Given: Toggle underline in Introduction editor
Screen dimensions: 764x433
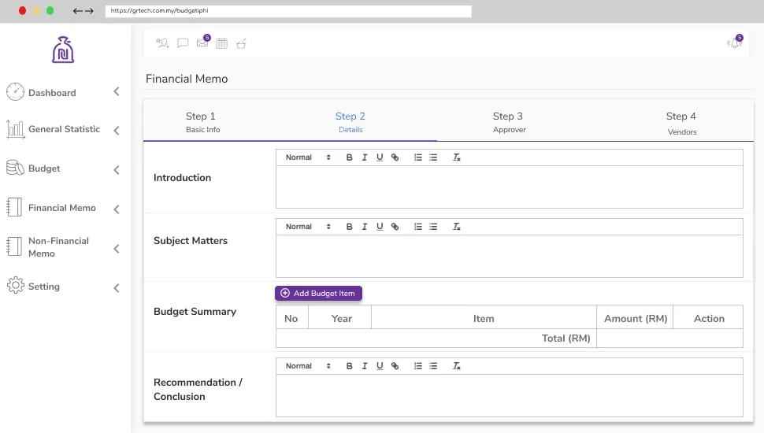Looking at the screenshot, I should click(380, 157).
